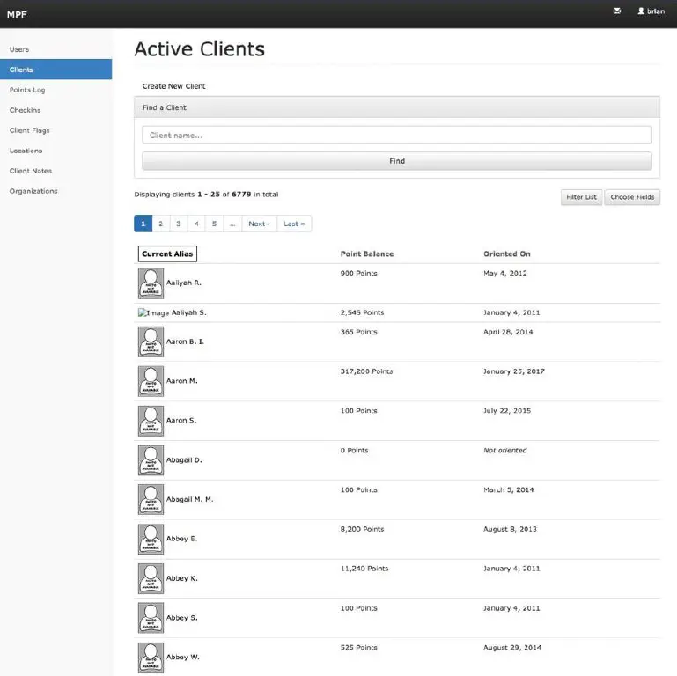Select Organizations in the sidebar
This screenshot has width=677, height=676.
(x=33, y=191)
